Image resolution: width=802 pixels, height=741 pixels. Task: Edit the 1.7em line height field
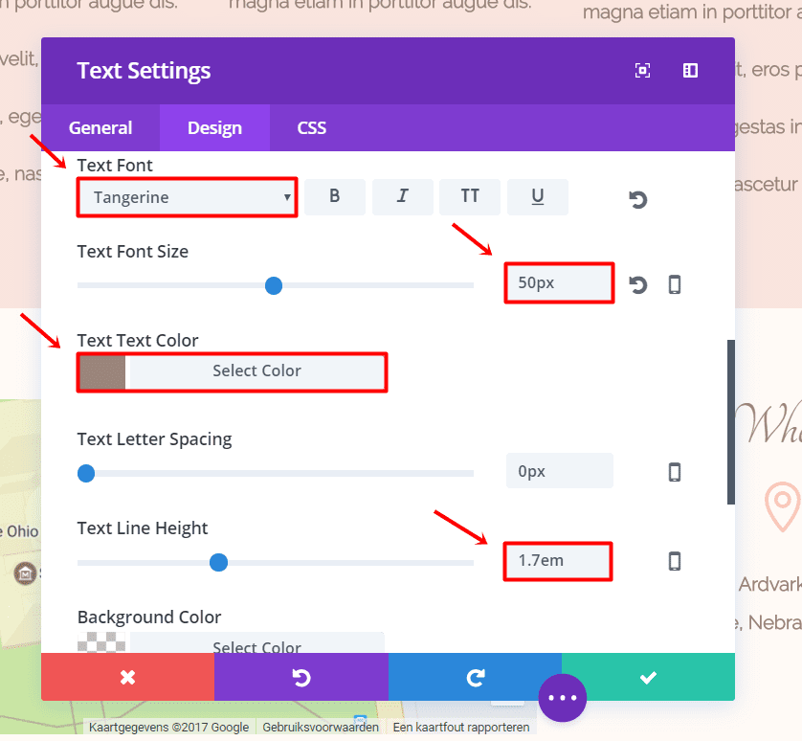[558, 561]
